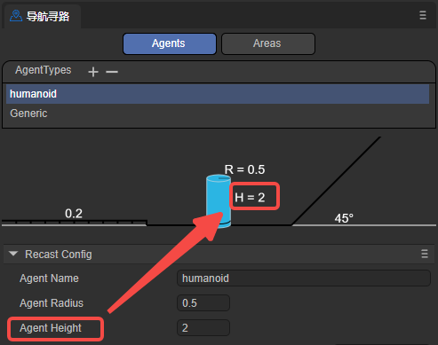Click the Agent Radius label
438x345 pixels.
52,303
